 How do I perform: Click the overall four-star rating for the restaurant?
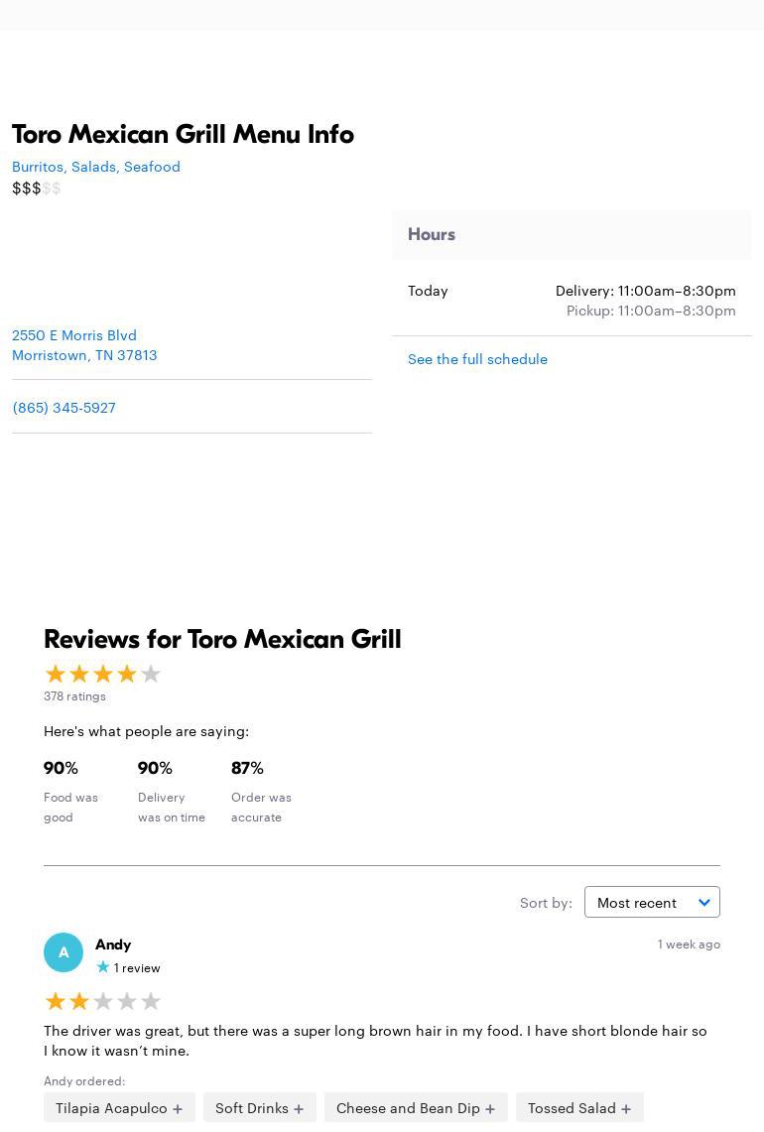click(102, 675)
